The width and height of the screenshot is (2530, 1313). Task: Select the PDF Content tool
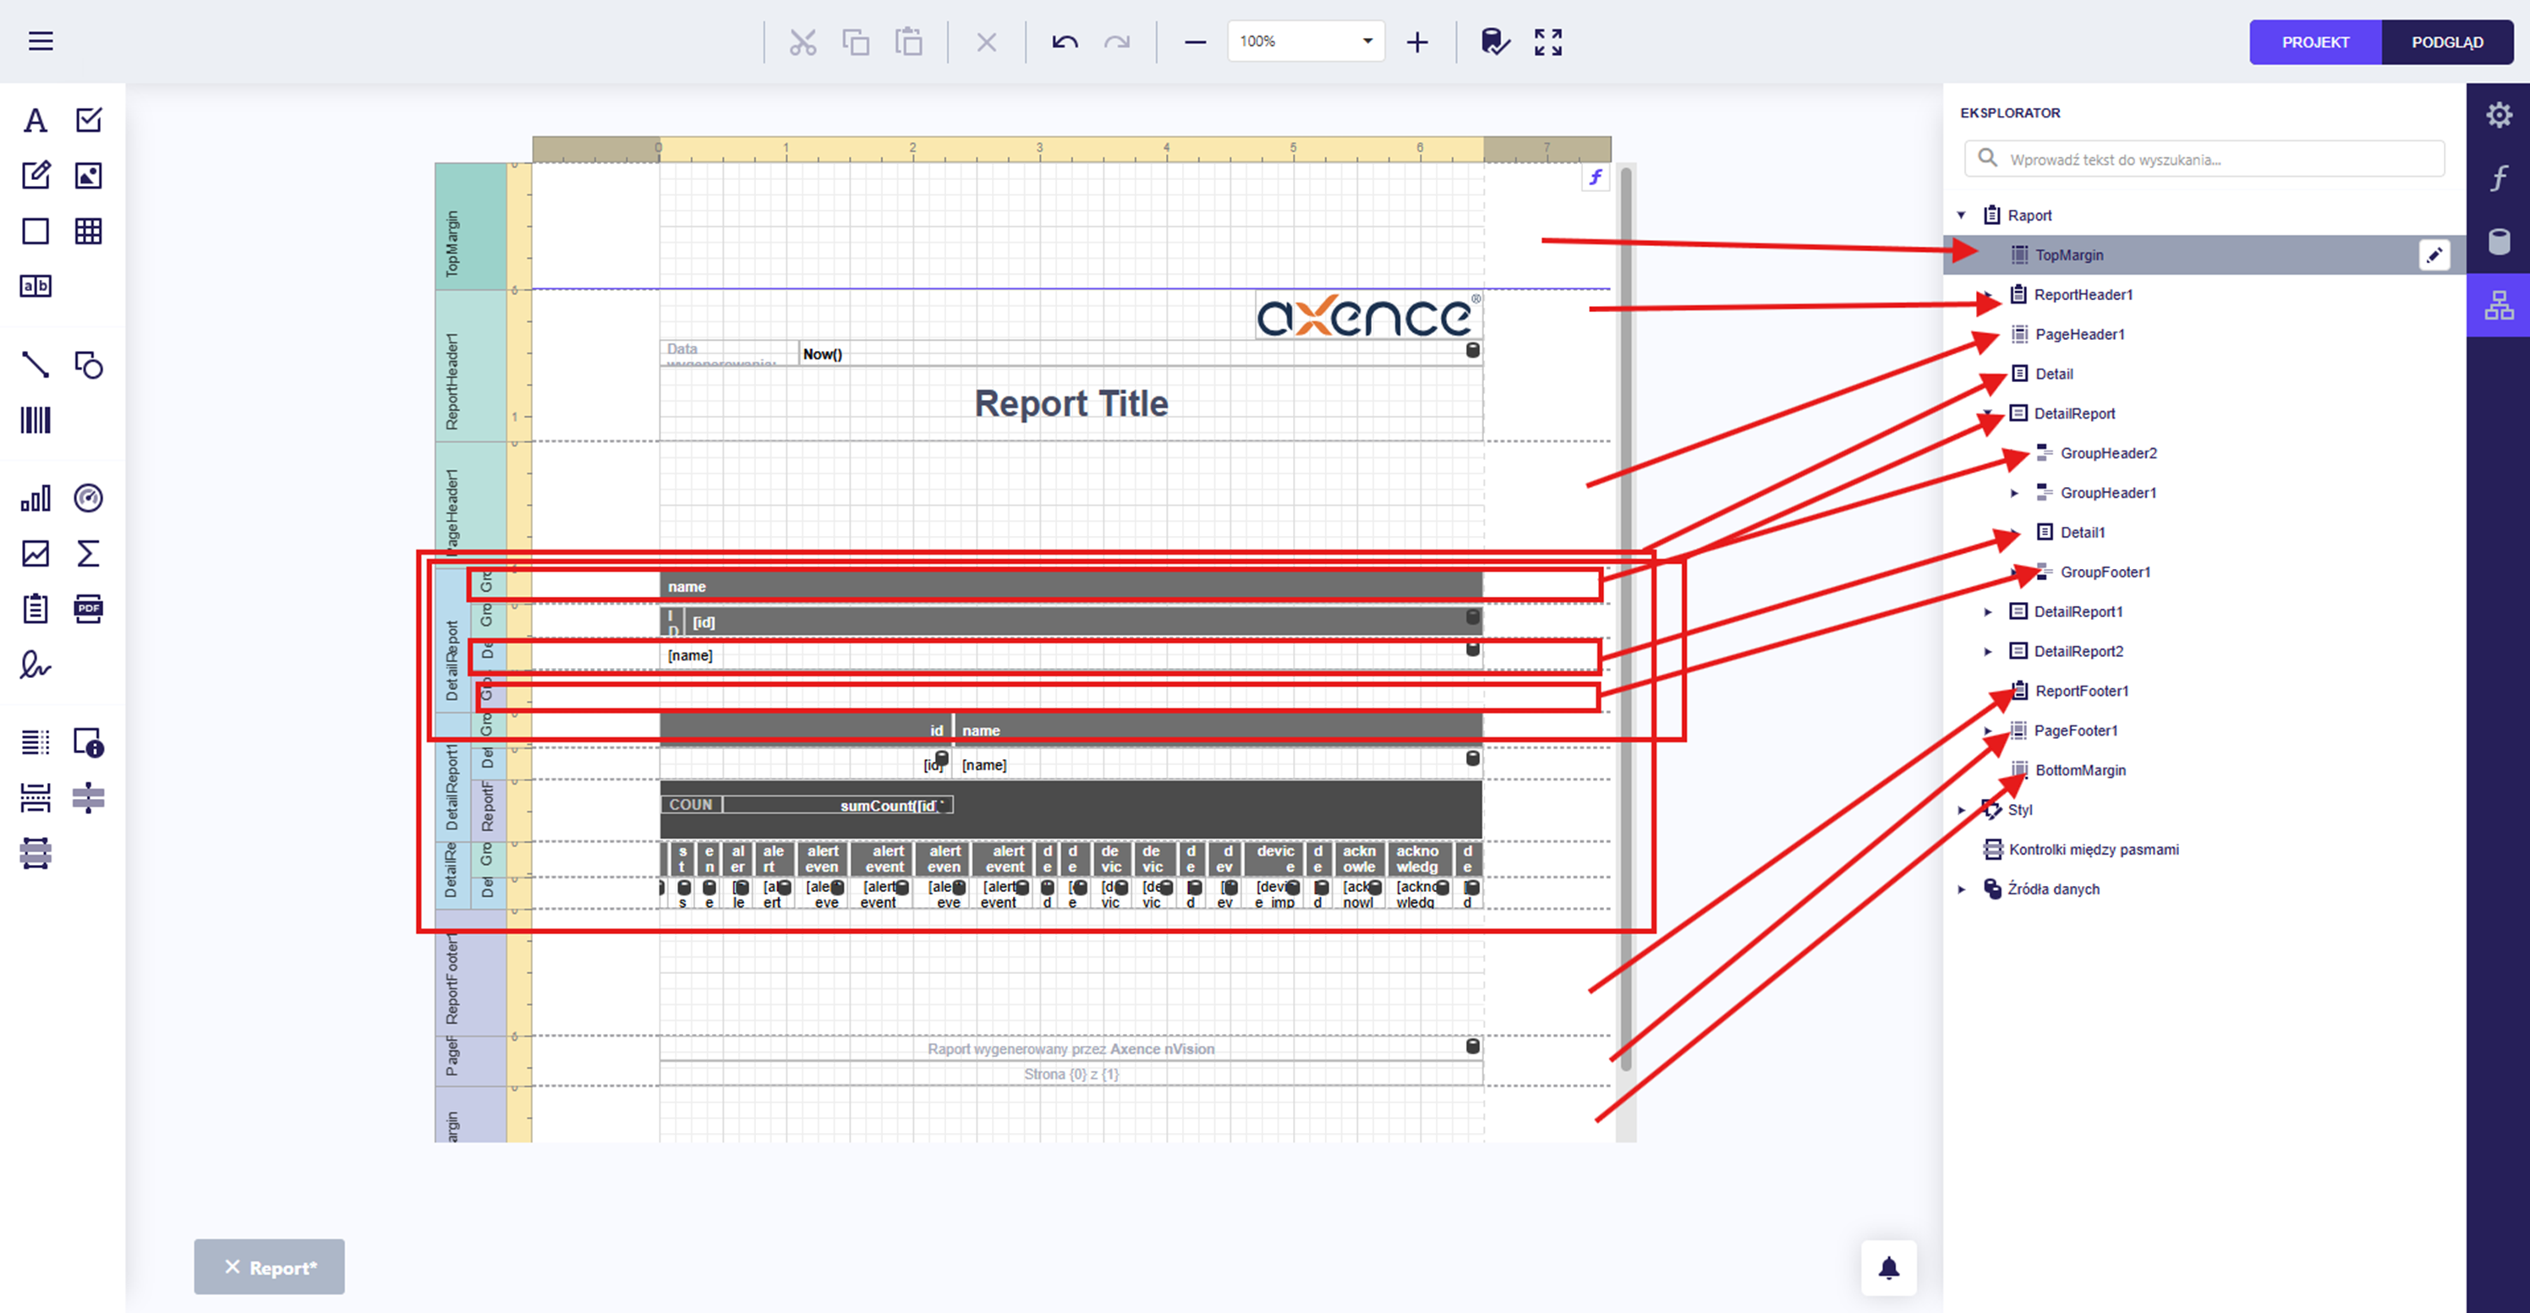click(89, 608)
